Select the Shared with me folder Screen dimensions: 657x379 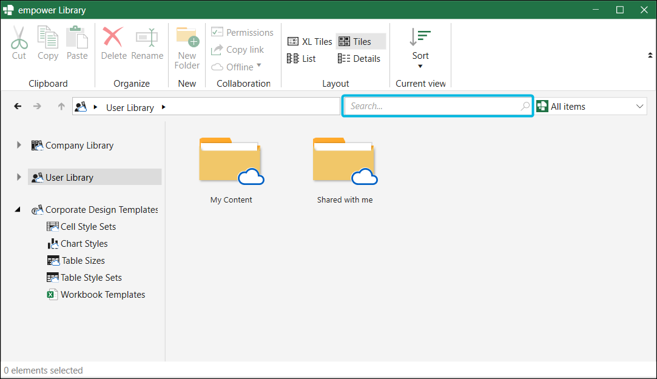point(345,162)
